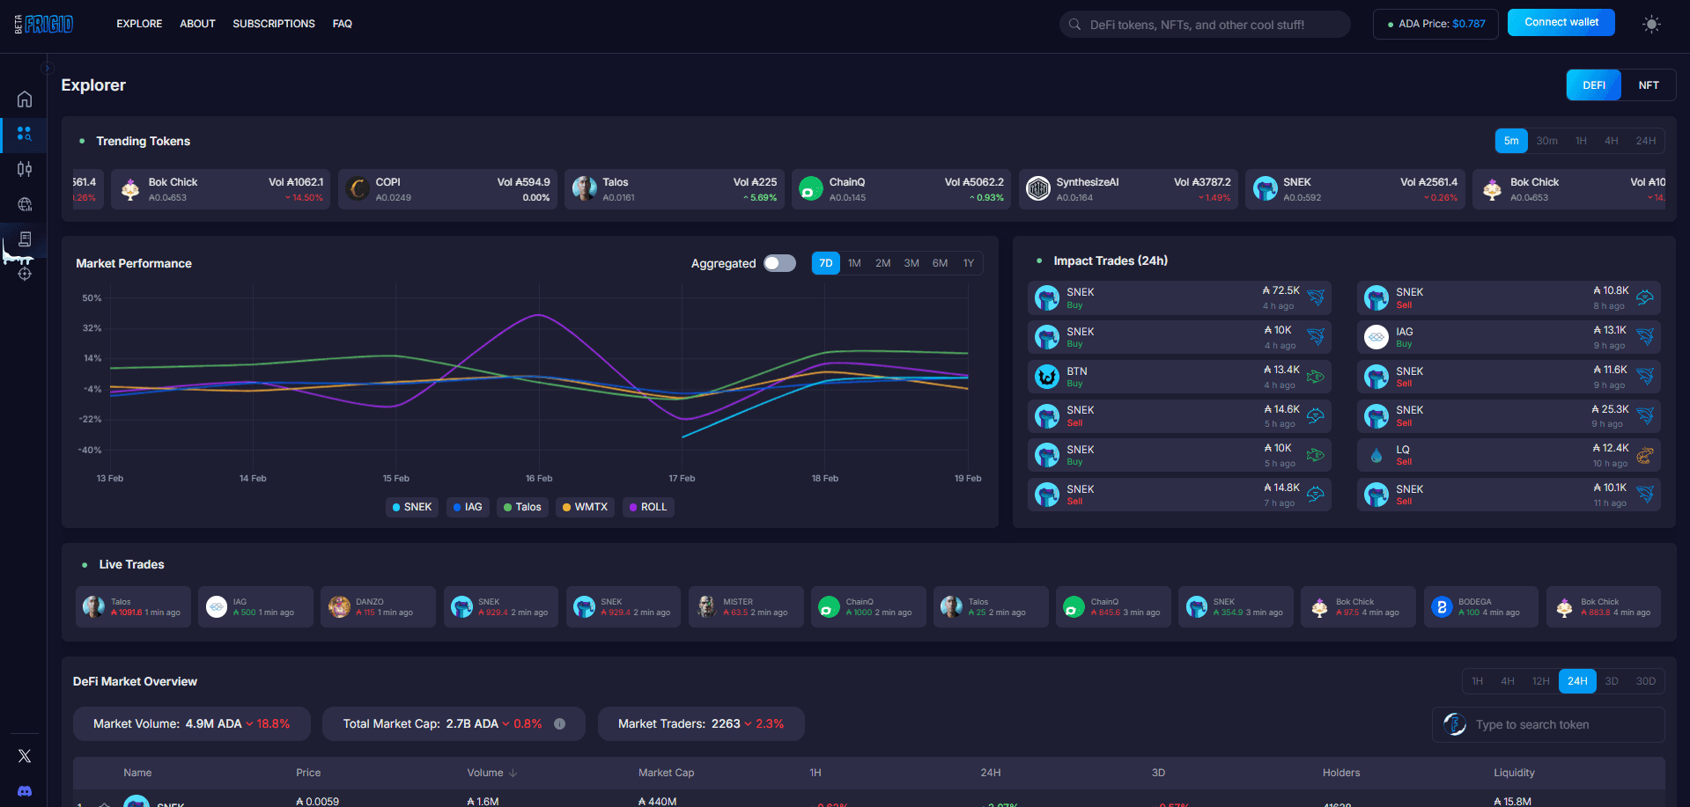Click the info icon beside Total Market Cap

[x=559, y=723]
